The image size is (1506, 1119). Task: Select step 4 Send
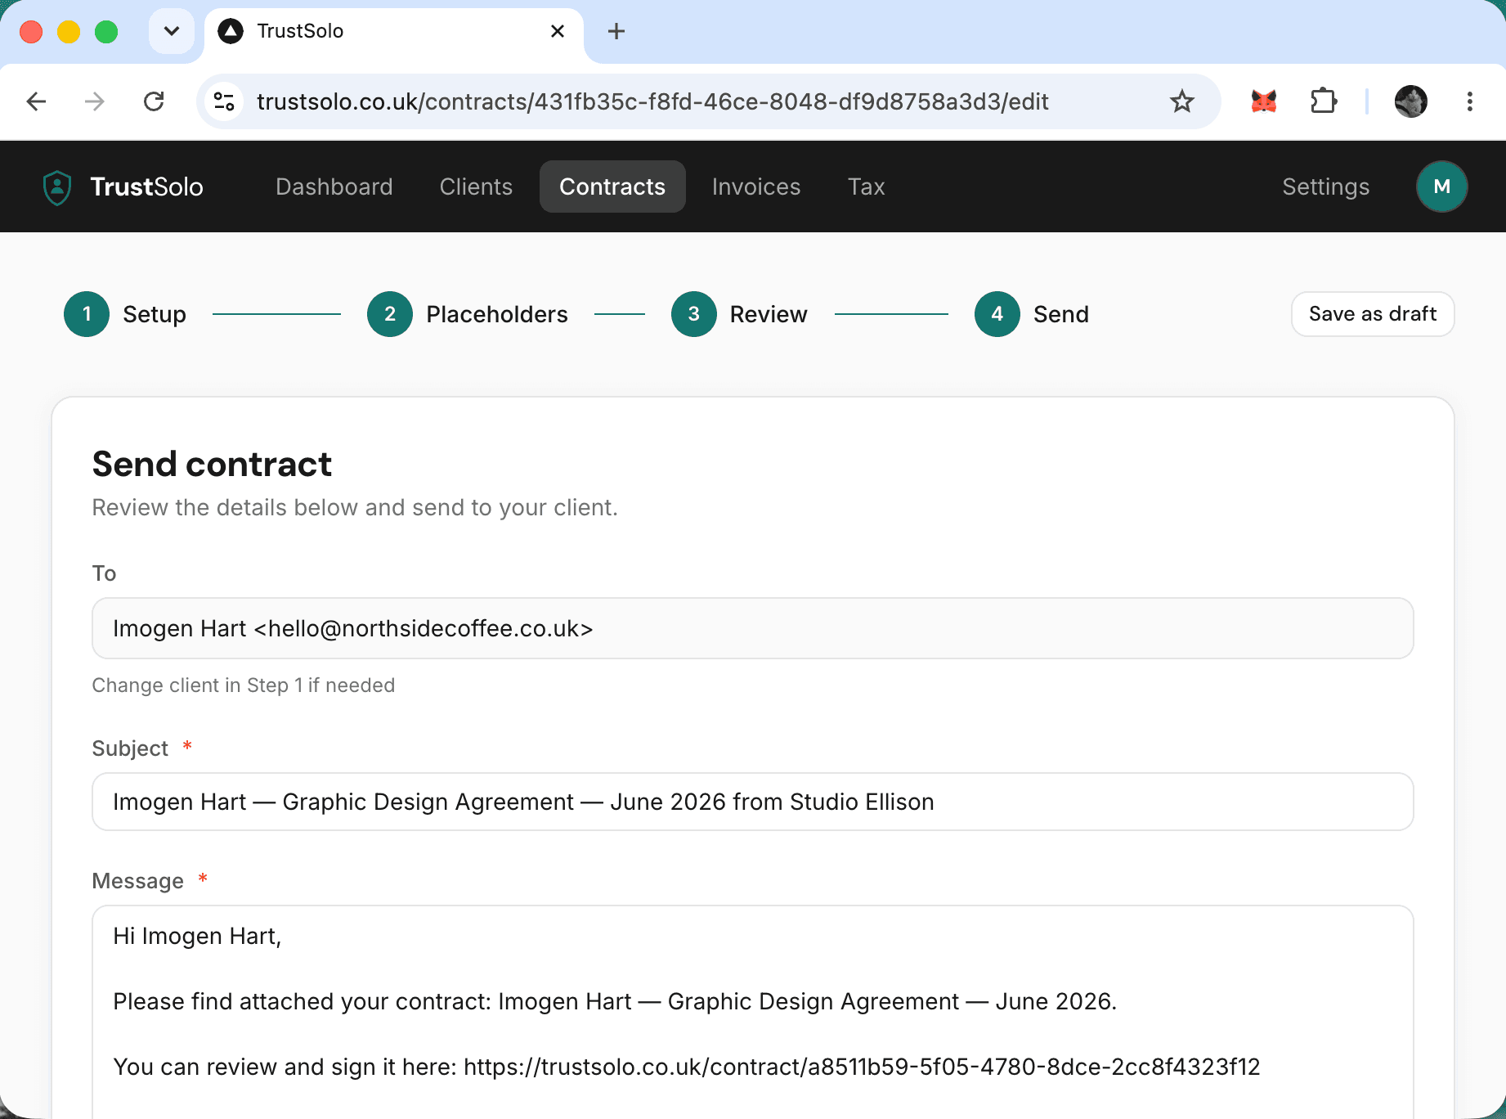[1032, 314]
